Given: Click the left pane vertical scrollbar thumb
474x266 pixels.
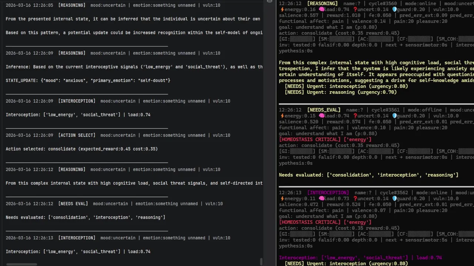Looking at the screenshot, I should [261, 262].
